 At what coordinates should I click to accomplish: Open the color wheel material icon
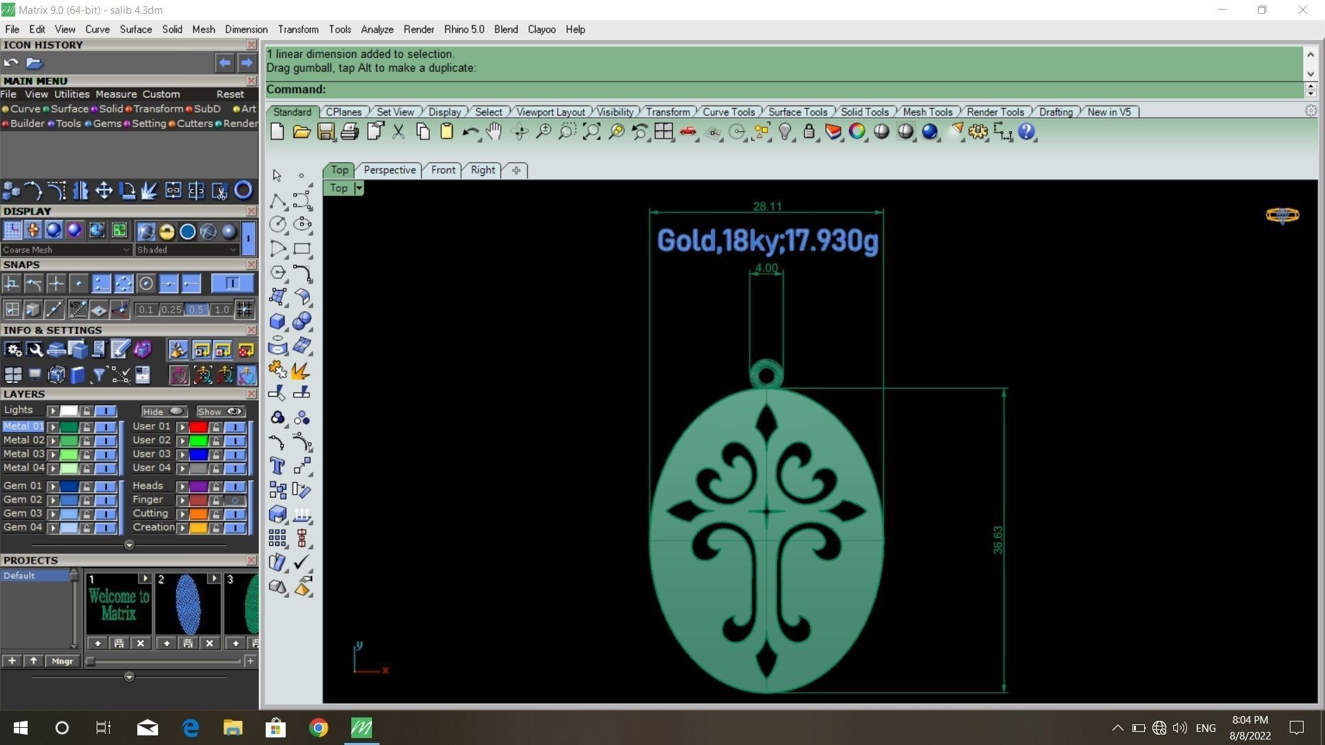point(857,132)
